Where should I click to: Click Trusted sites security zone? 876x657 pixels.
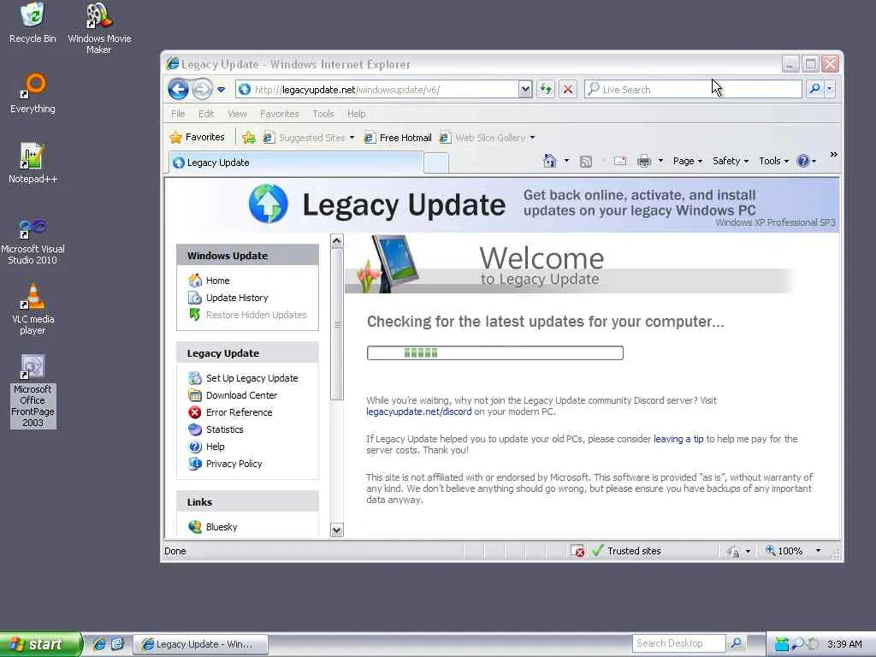tap(626, 551)
